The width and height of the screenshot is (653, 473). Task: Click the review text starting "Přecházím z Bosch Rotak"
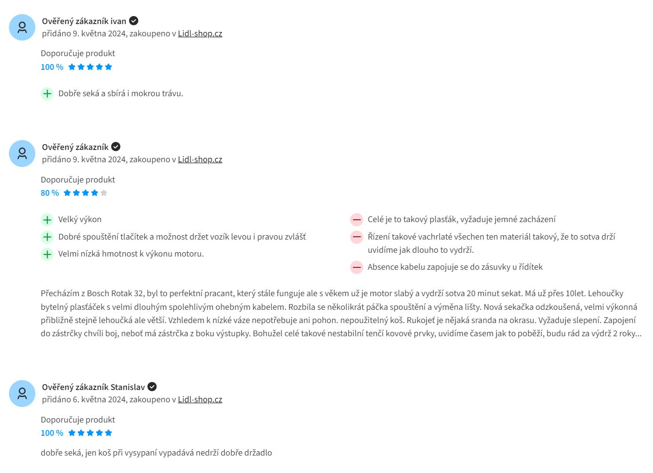pos(341,313)
